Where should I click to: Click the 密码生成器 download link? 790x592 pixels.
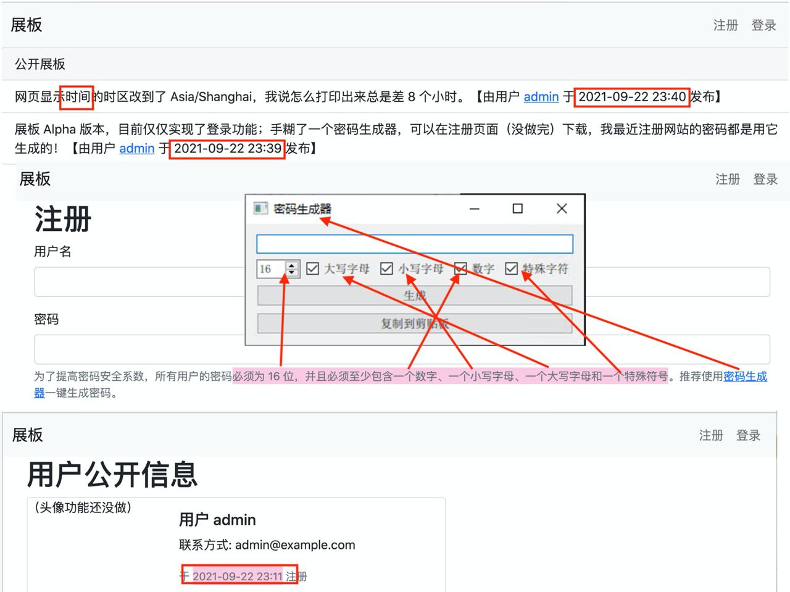coord(745,376)
